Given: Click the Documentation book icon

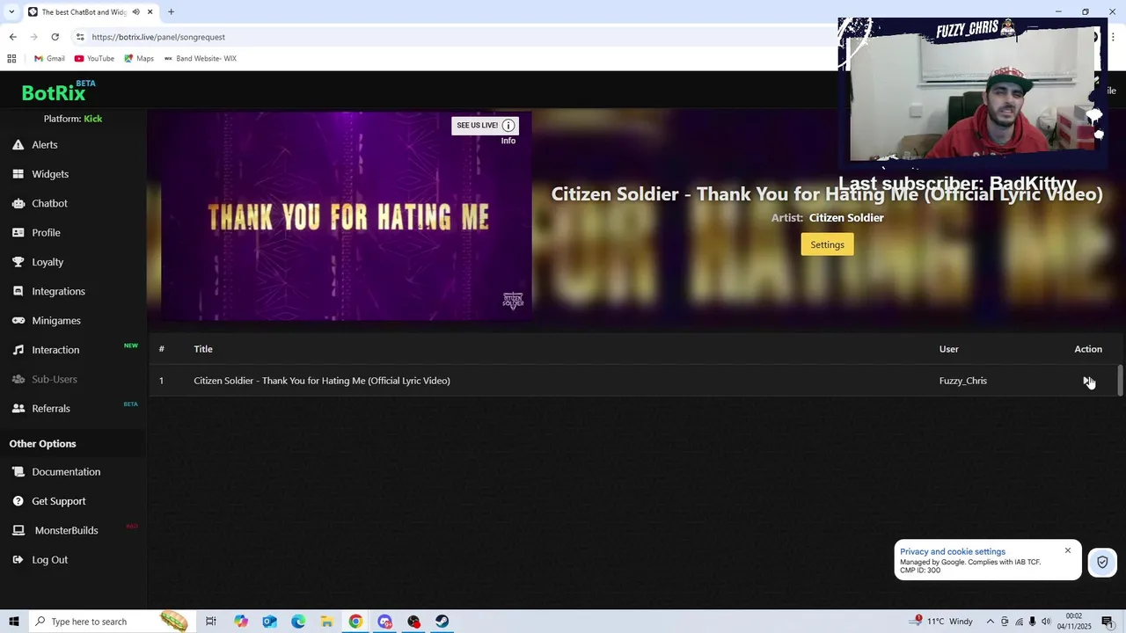Looking at the screenshot, I should pos(18,472).
